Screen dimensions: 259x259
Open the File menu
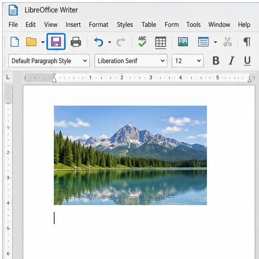[13, 25]
